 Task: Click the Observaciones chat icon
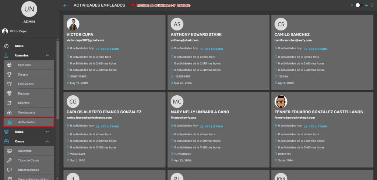9,170
